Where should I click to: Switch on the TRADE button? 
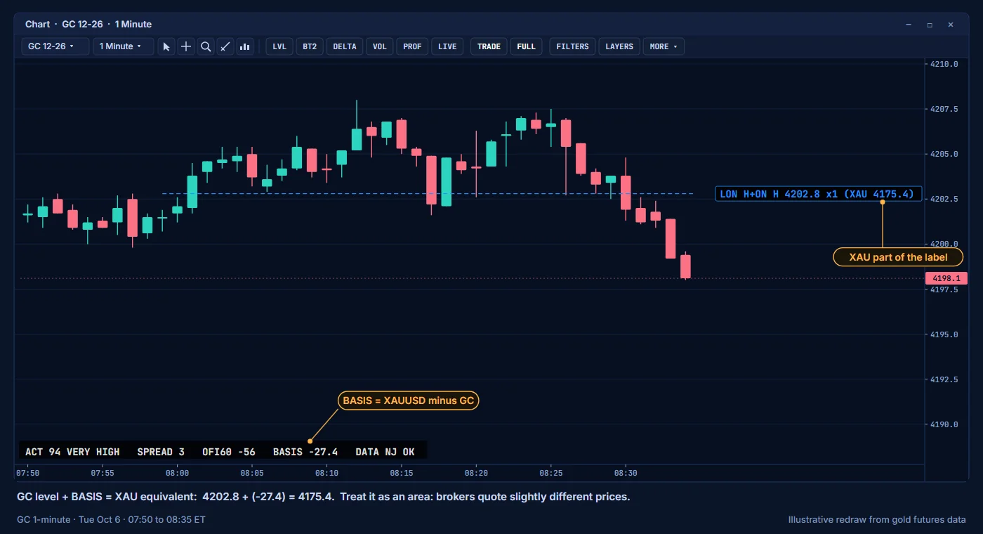[x=489, y=46]
